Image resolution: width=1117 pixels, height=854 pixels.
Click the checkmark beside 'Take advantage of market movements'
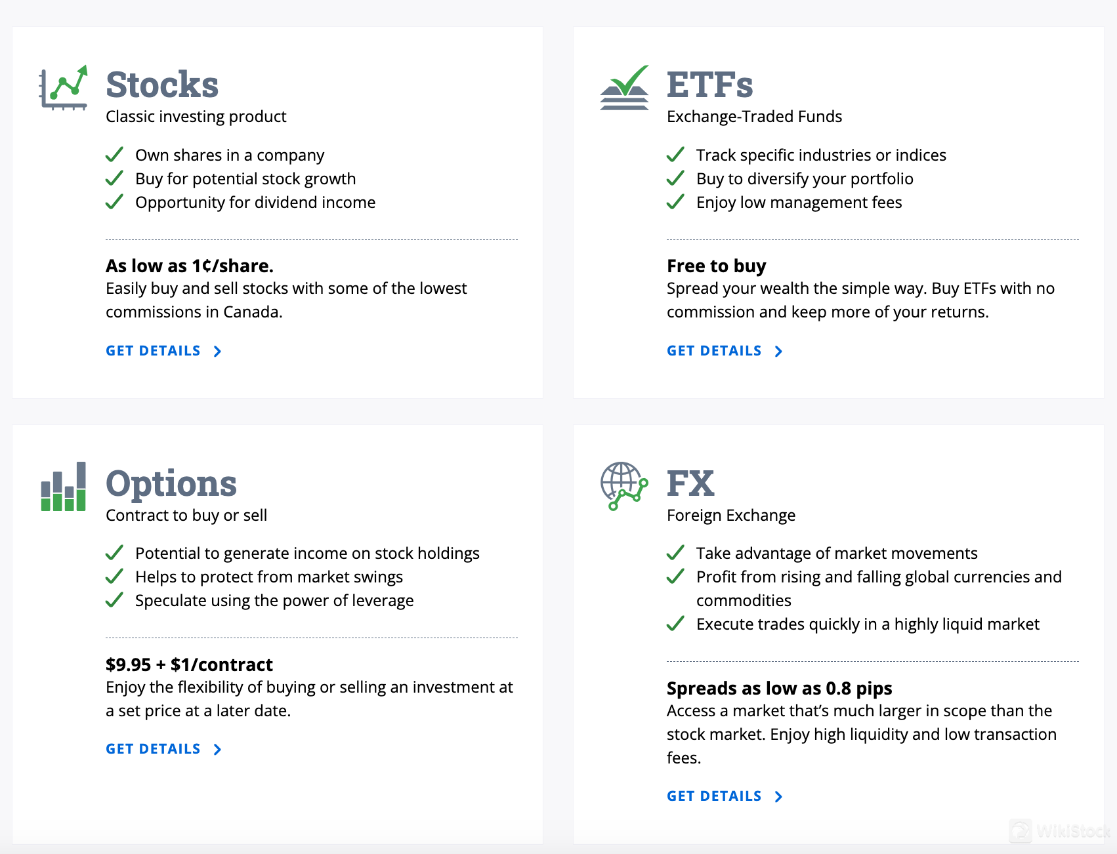pos(676,552)
